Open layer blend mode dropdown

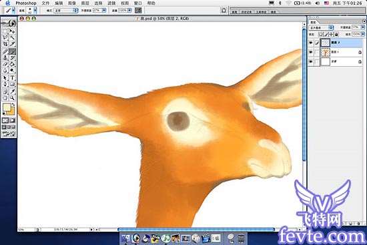click(x=321, y=27)
